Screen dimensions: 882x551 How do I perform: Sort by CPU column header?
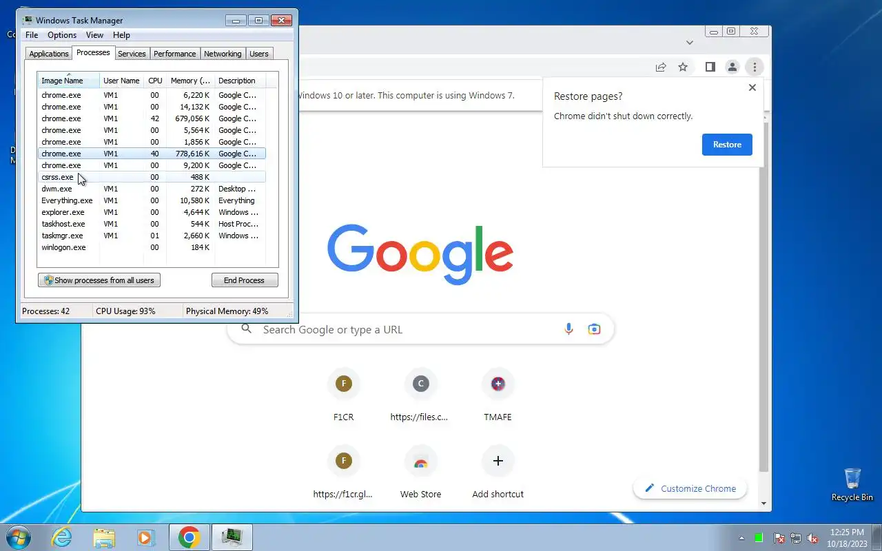click(x=155, y=81)
